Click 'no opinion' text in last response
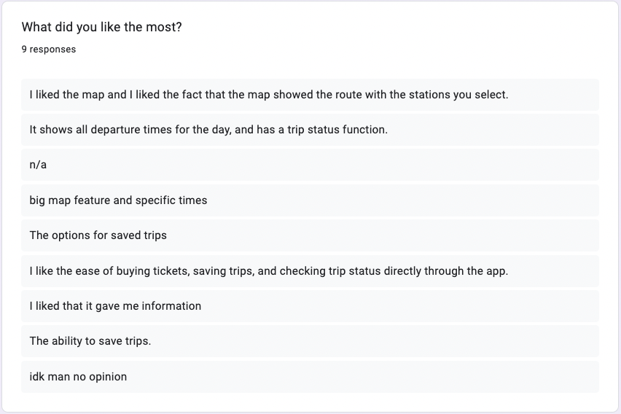The height and width of the screenshot is (414, 621). [x=100, y=377]
